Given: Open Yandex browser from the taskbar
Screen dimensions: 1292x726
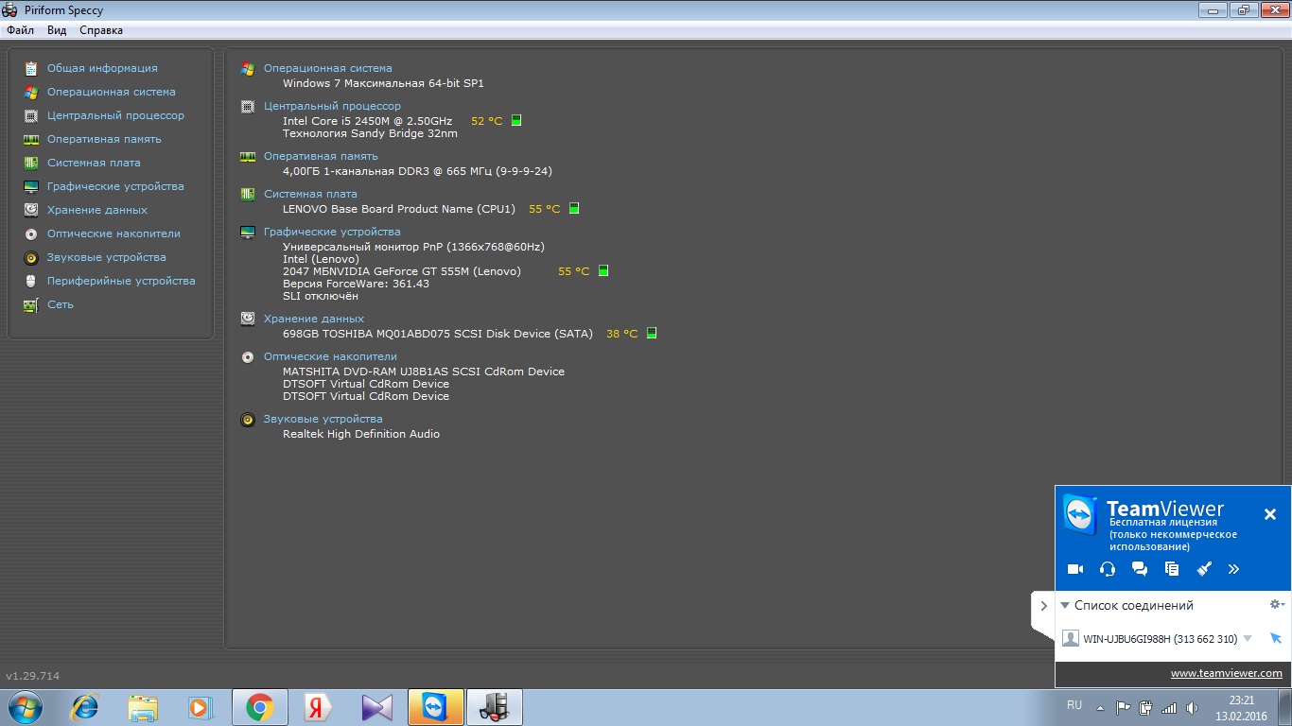Looking at the screenshot, I should 319,707.
